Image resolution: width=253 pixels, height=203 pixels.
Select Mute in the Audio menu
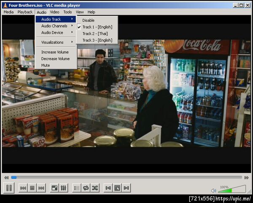(x=56, y=65)
